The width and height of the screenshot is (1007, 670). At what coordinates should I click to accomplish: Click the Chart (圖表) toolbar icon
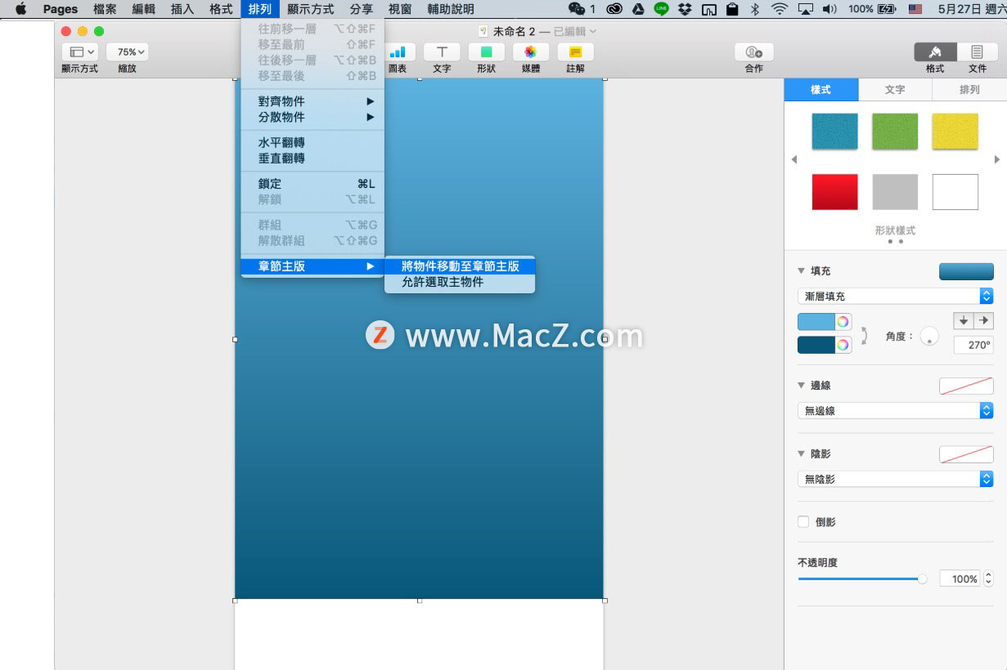(398, 52)
